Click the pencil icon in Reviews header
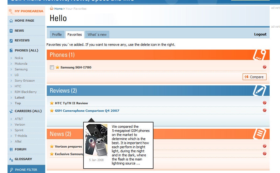This screenshot has width=280, height=173. point(260,90)
